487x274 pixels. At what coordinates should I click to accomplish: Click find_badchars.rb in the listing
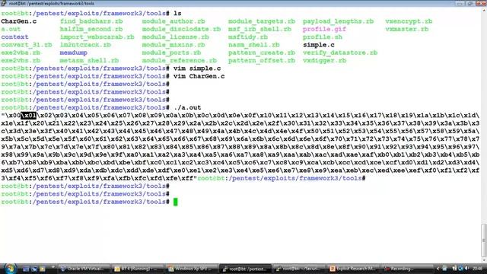click(x=91, y=21)
